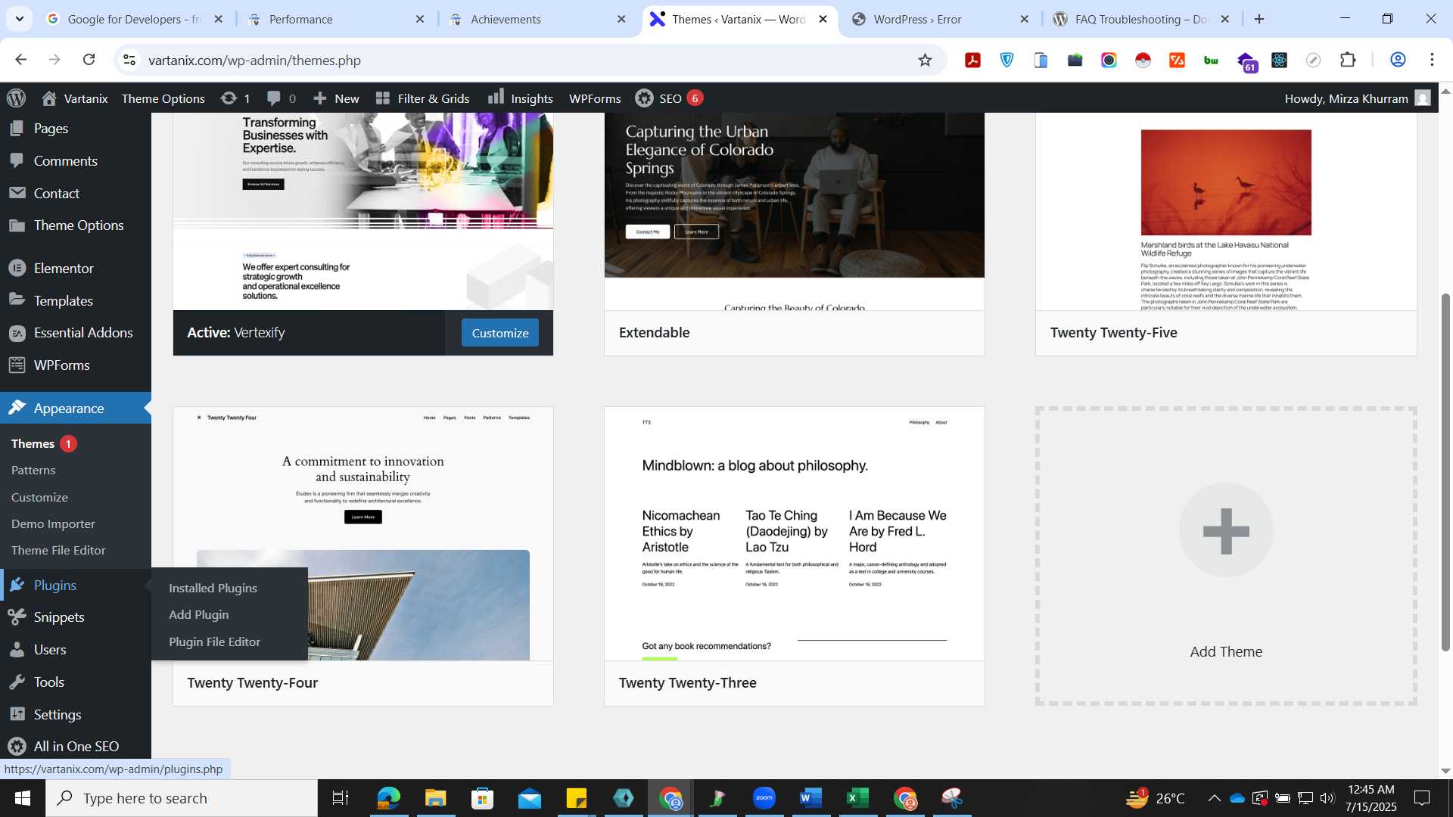Image resolution: width=1453 pixels, height=817 pixels.
Task: Click the Insights chart icon in admin bar
Action: 496,97
